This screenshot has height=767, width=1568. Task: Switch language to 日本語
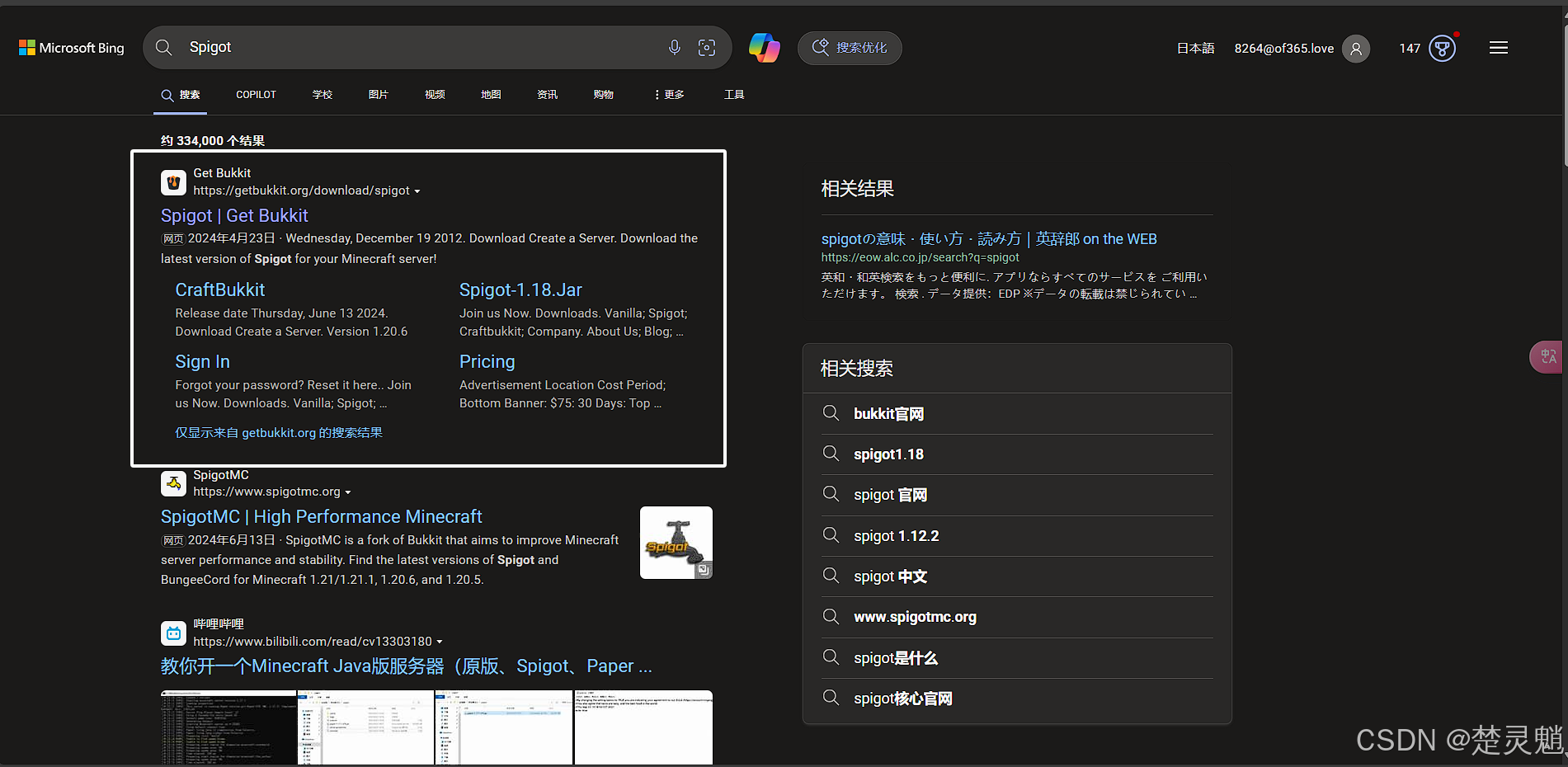[x=1195, y=49]
